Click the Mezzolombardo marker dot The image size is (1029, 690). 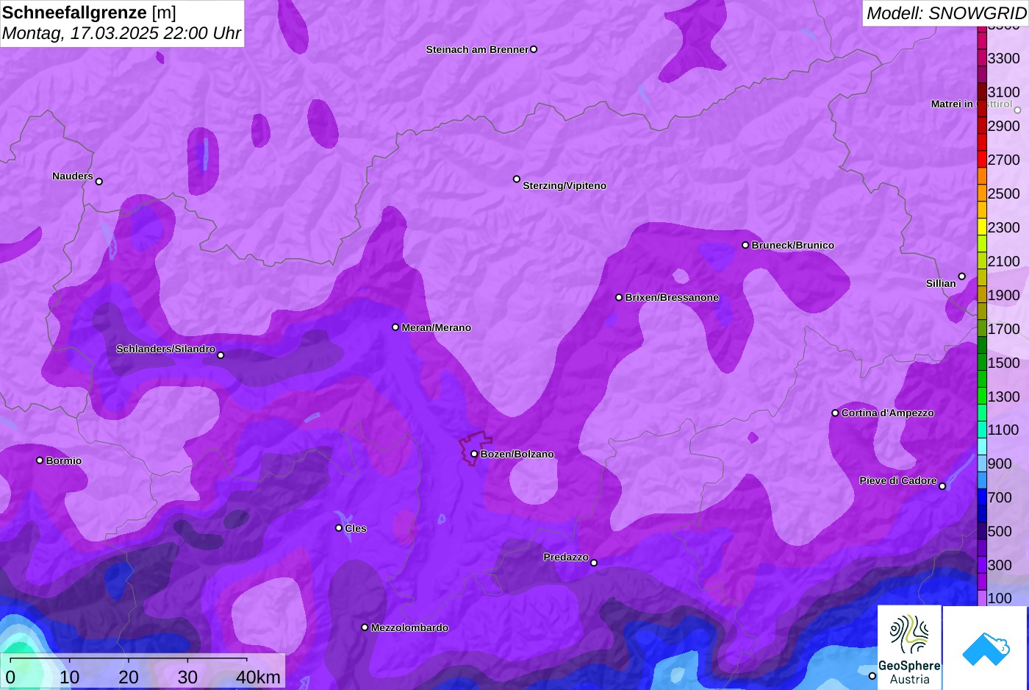[x=365, y=627]
